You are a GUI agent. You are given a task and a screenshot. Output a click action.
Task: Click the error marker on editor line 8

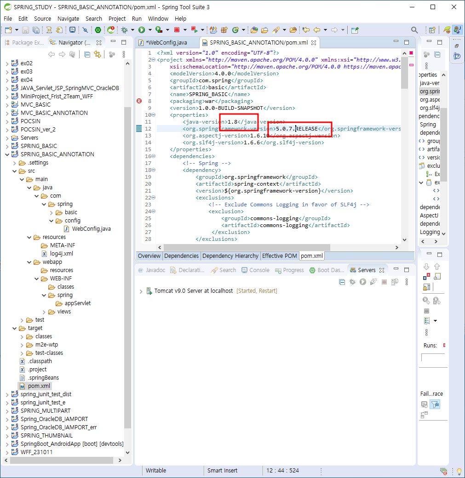point(139,101)
